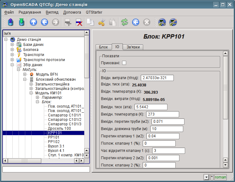The width and height of the screenshot is (235, 182).
Task: Select the PP101 block in the tree
Action: pyautogui.click(x=54, y=137)
